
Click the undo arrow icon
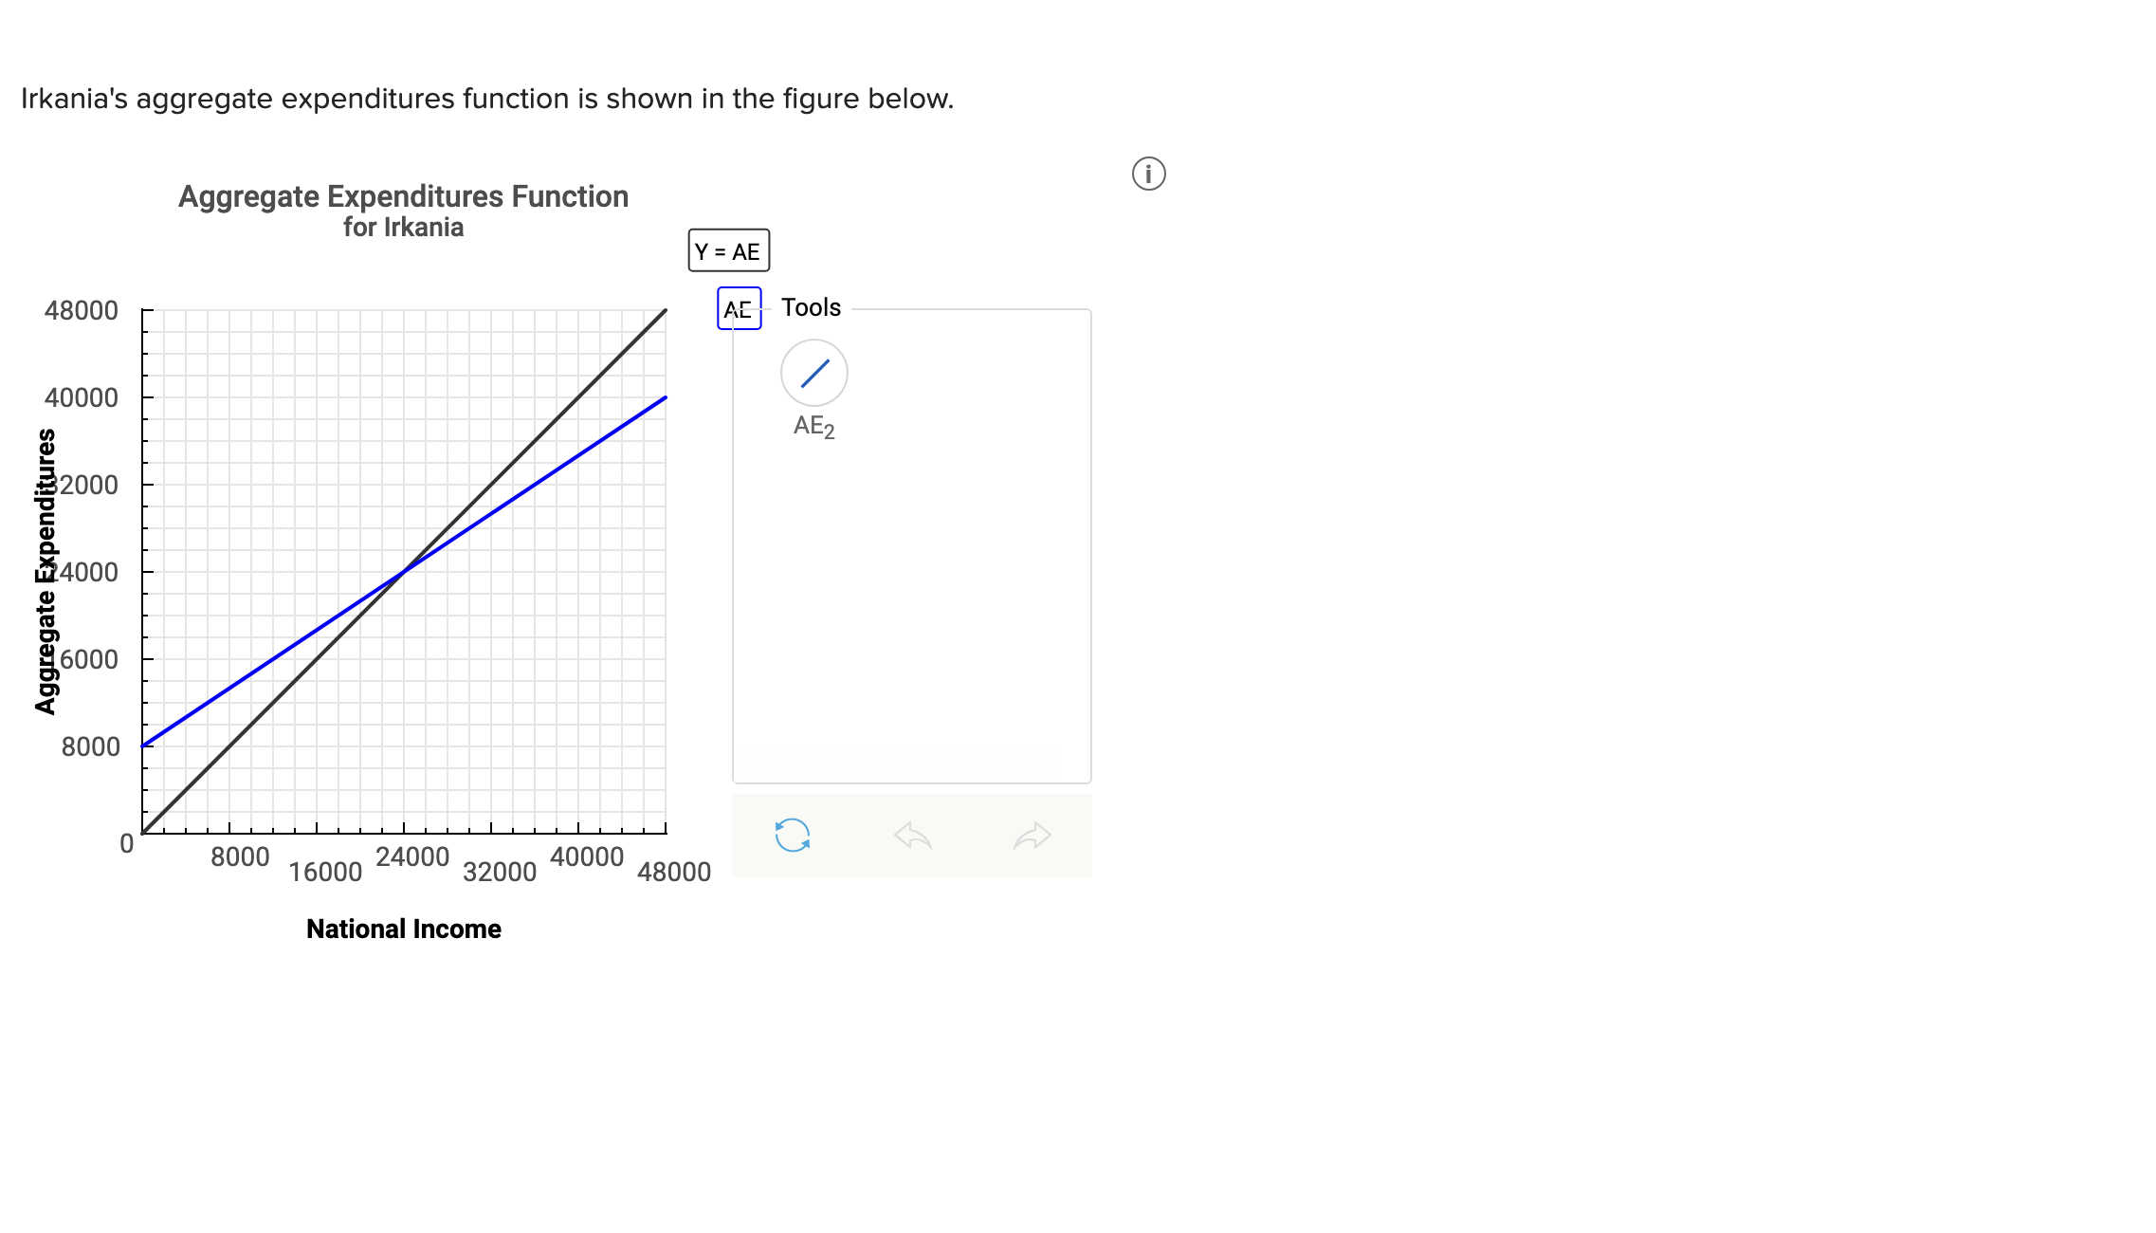913,834
